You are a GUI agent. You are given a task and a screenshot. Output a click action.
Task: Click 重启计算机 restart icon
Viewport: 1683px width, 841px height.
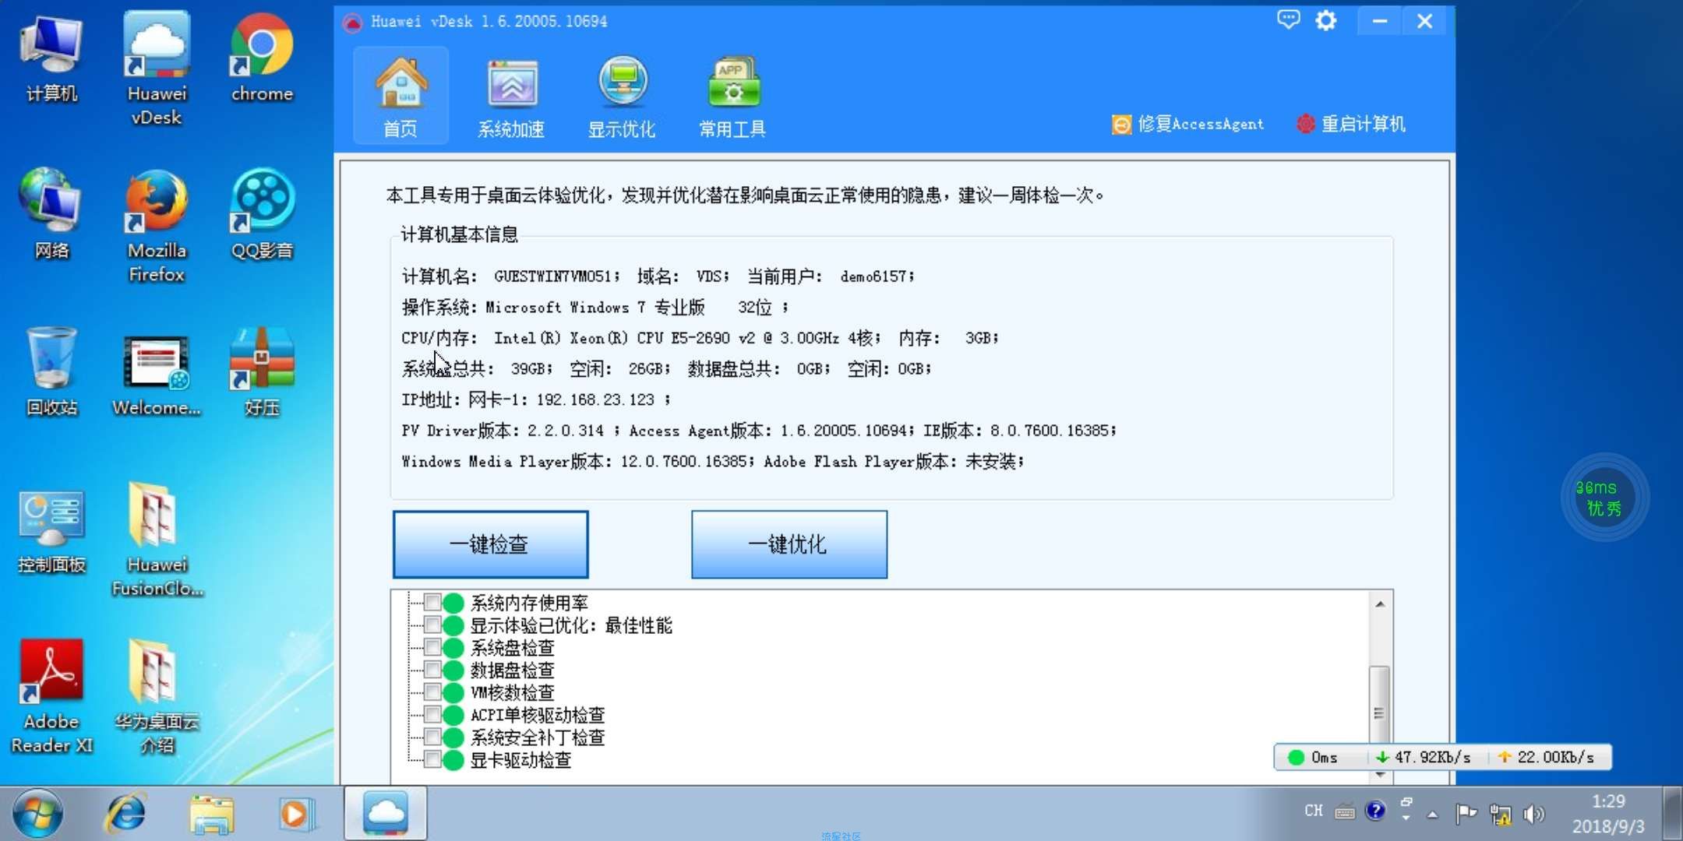click(x=1306, y=124)
